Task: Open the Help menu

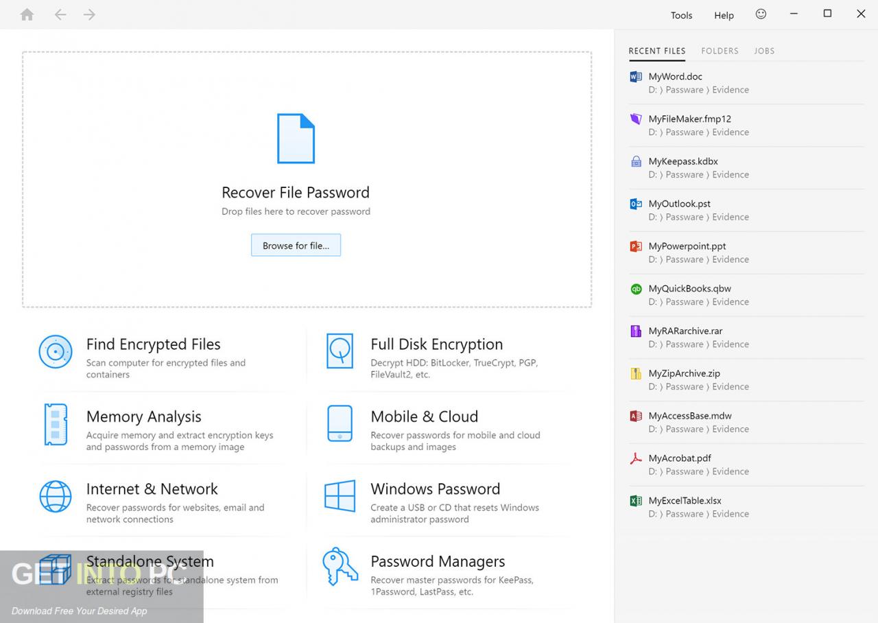Action: coord(724,15)
